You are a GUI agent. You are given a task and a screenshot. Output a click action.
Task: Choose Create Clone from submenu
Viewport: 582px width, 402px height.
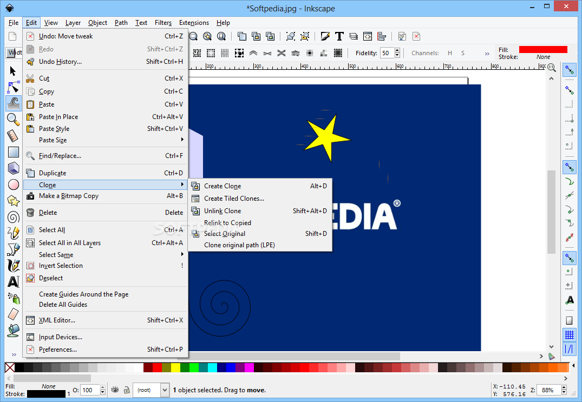[260, 186]
